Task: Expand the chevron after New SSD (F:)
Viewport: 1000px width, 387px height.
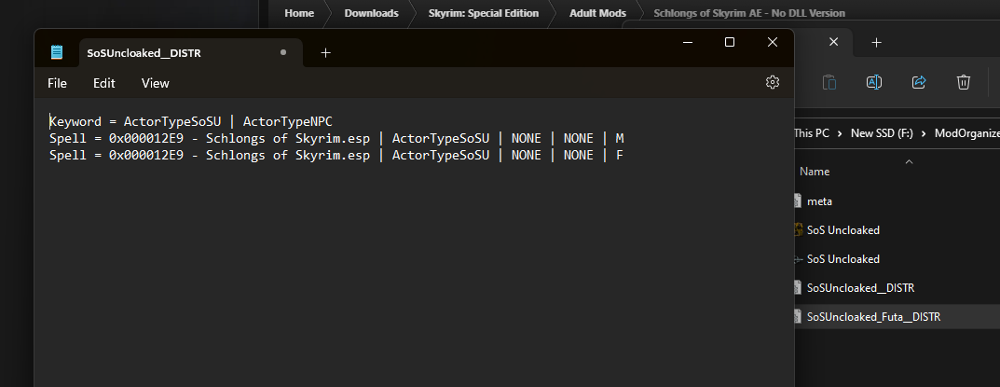Action: pos(925,132)
